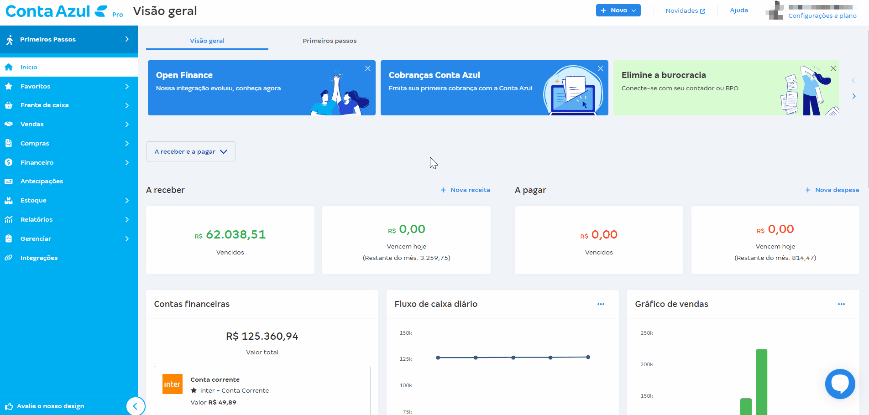Click the Primeiros Passos walking person icon
Viewport: 869px width, 415px height.
pos(9,40)
